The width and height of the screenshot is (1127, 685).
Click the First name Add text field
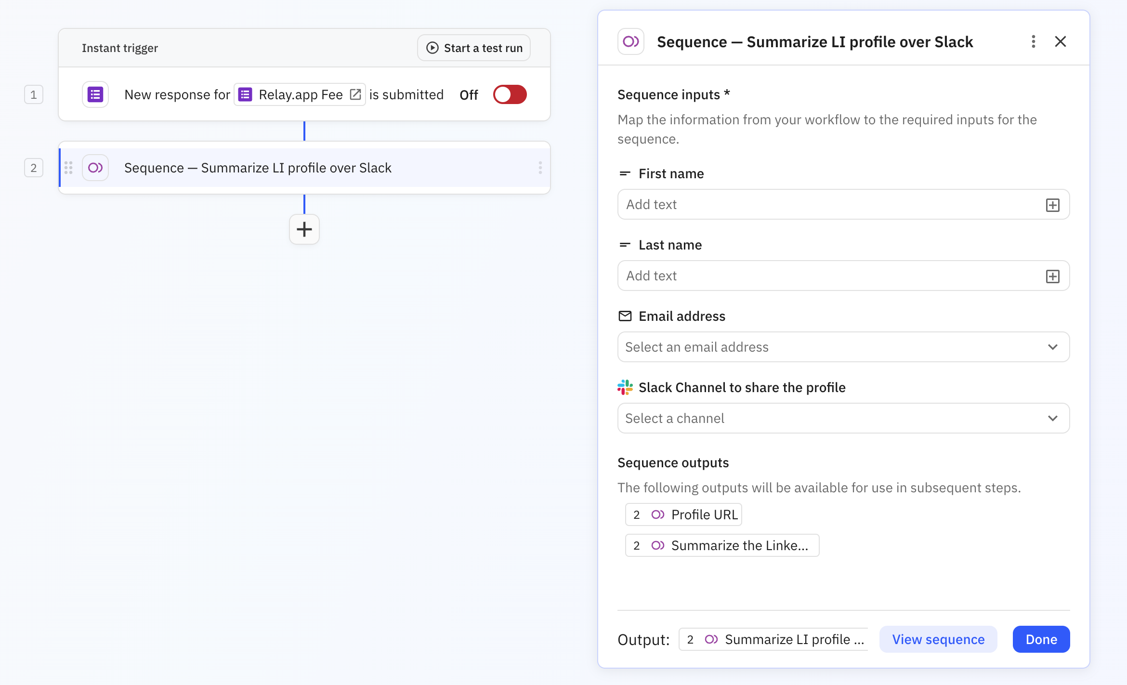click(x=819, y=204)
